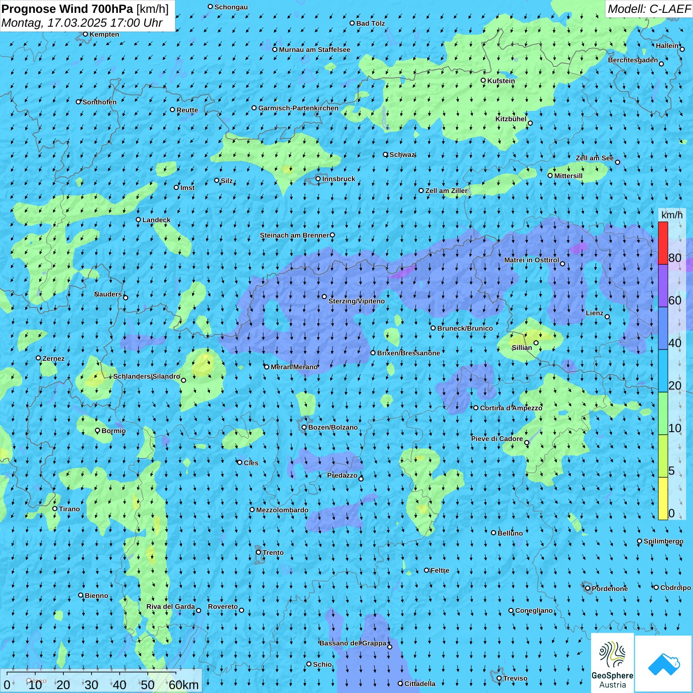This screenshot has height=693, width=693.
Task: Click the Treviso city marker
Action: 499,678
